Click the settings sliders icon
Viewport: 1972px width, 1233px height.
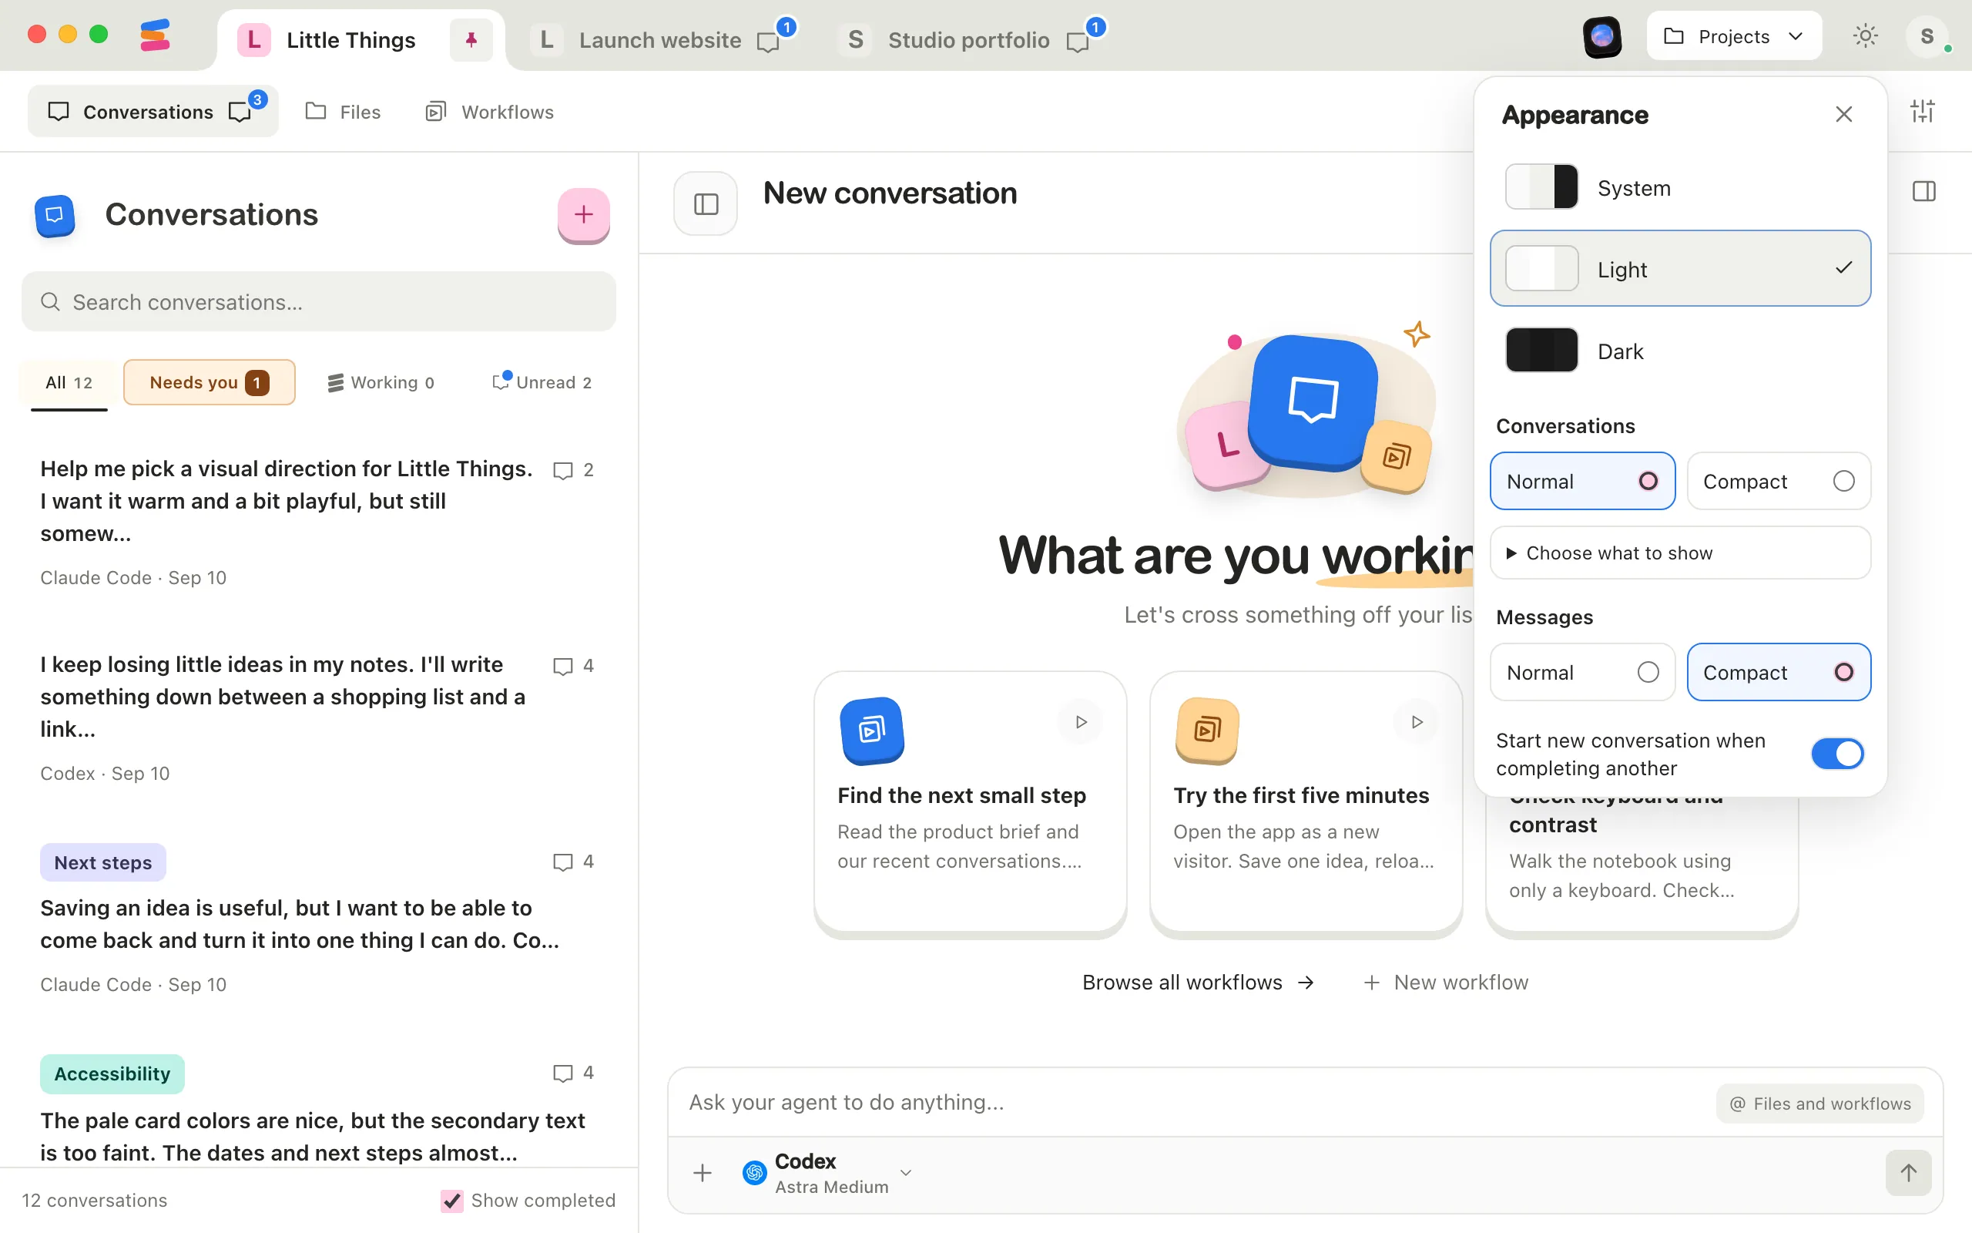pyautogui.click(x=1922, y=112)
